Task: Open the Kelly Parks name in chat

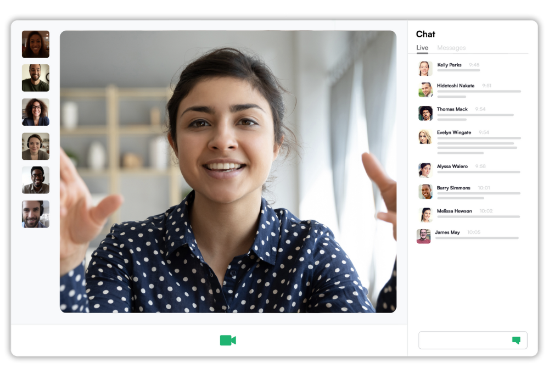Action: pyautogui.click(x=449, y=65)
